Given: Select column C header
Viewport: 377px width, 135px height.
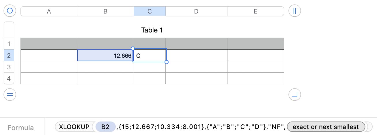Looking at the screenshot, I should pos(150,11).
